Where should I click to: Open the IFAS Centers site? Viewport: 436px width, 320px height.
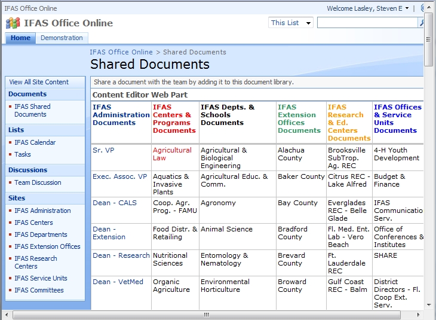pyautogui.click(x=33, y=223)
